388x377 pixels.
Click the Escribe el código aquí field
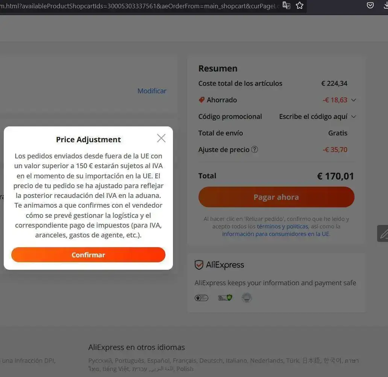point(313,117)
